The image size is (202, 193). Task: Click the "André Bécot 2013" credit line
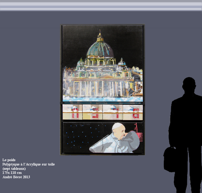[x=16, y=177]
